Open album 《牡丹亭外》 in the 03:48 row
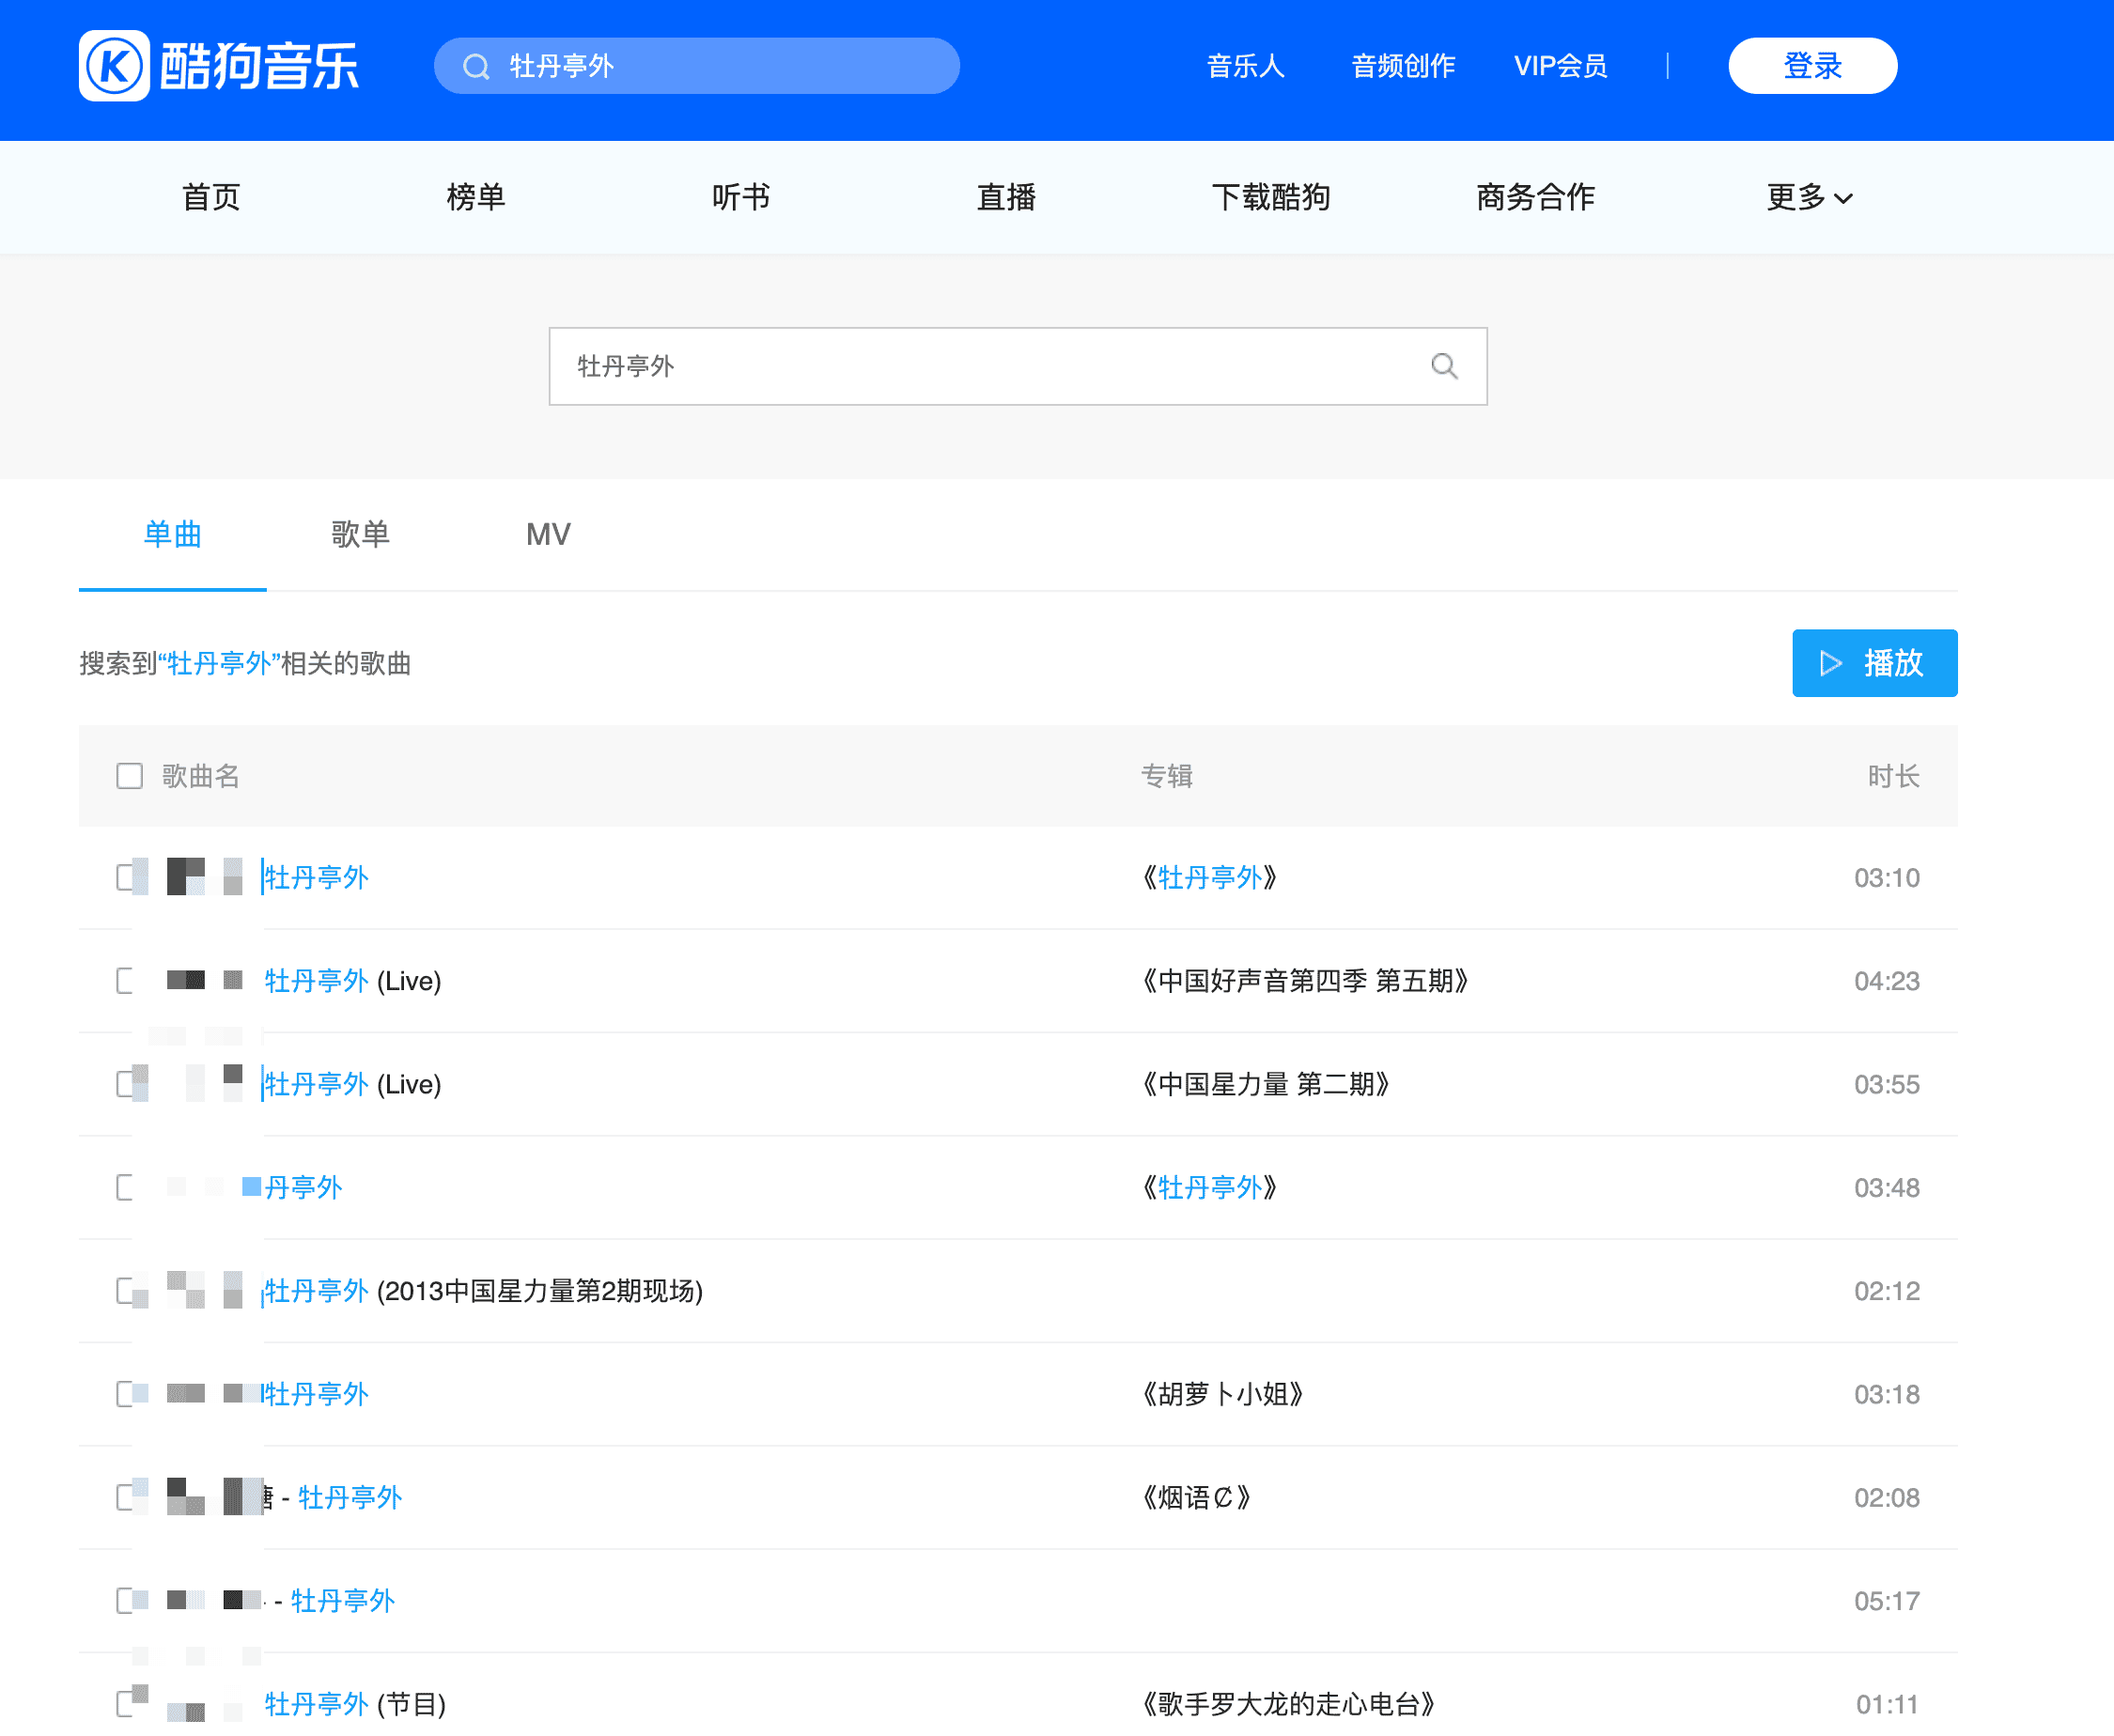This screenshot has height=1736, width=2114. [x=1210, y=1188]
